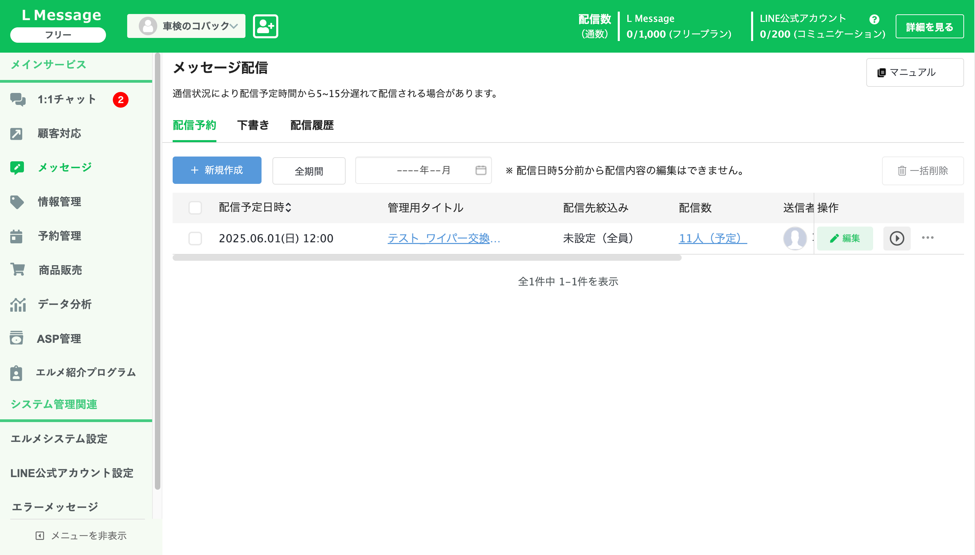The height and width of the screenshot is (555, 975).
Task: Toggle the select-all checkbox in table header
Action: point(195,208)
